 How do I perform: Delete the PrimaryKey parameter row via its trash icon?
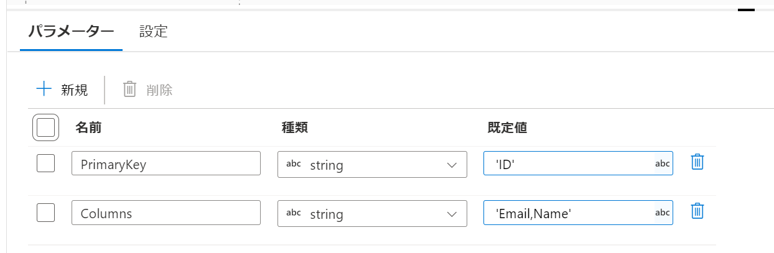click(x=697, y=163)
